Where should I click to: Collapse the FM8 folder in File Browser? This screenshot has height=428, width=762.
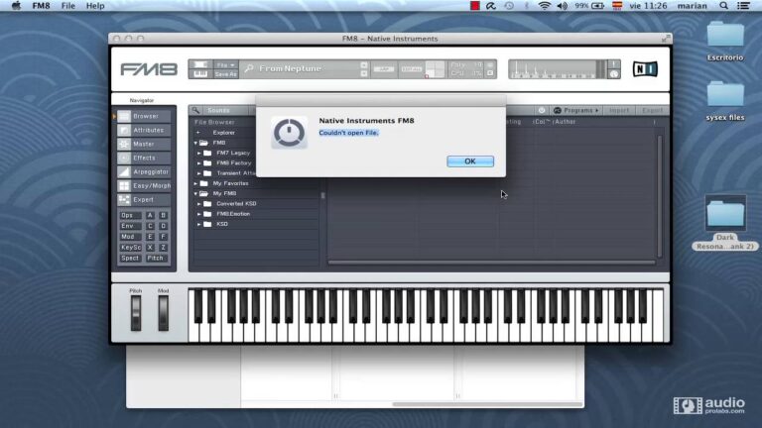point(195,143)
